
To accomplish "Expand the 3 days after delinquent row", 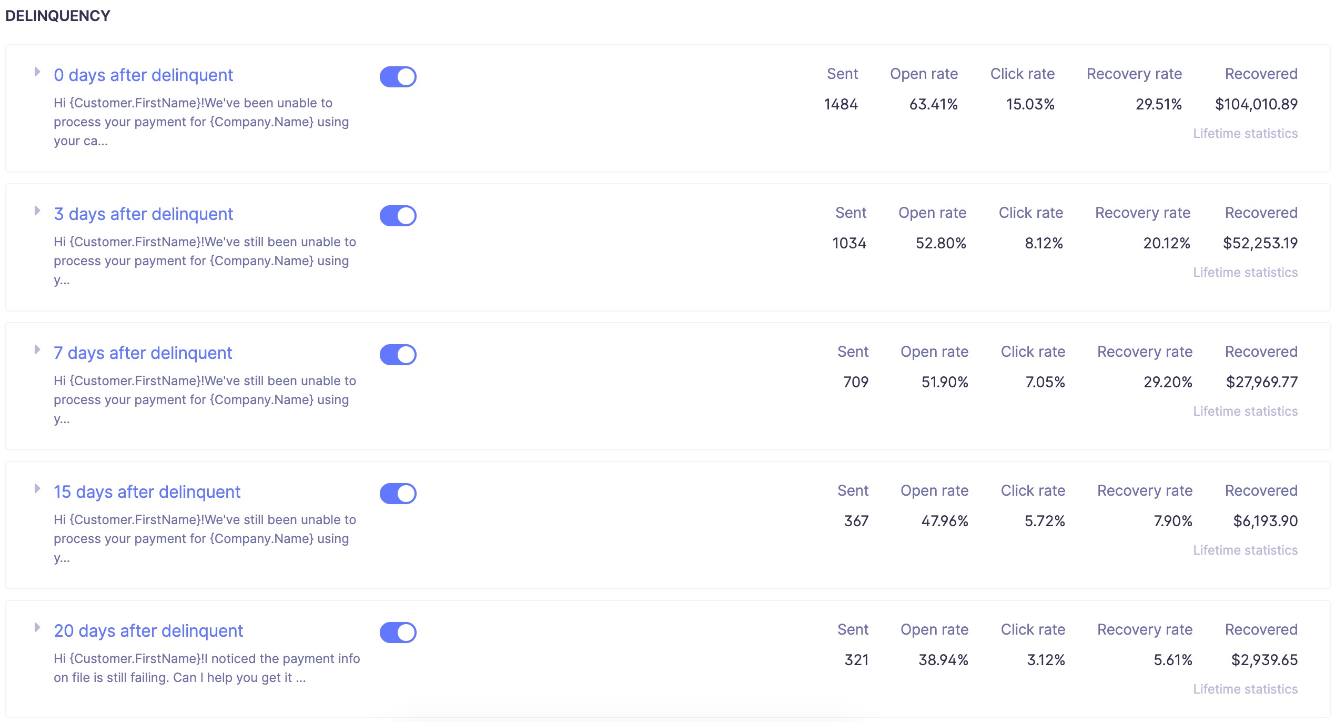I will pos(37,211).
